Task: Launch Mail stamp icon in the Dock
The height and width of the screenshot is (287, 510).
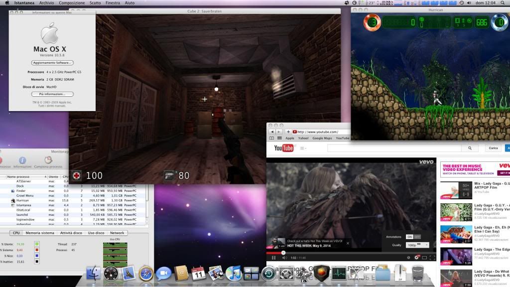Action: [x=128, y=273]
